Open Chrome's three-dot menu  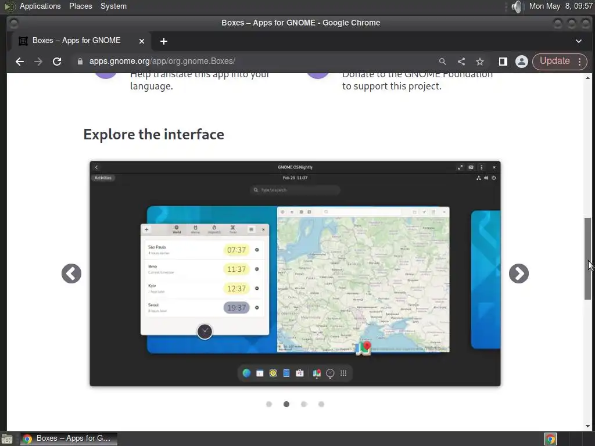pos(579,62)
